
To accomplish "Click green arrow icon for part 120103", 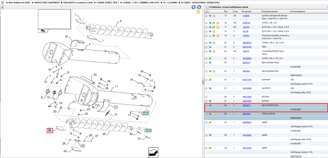I will (214, 27).
